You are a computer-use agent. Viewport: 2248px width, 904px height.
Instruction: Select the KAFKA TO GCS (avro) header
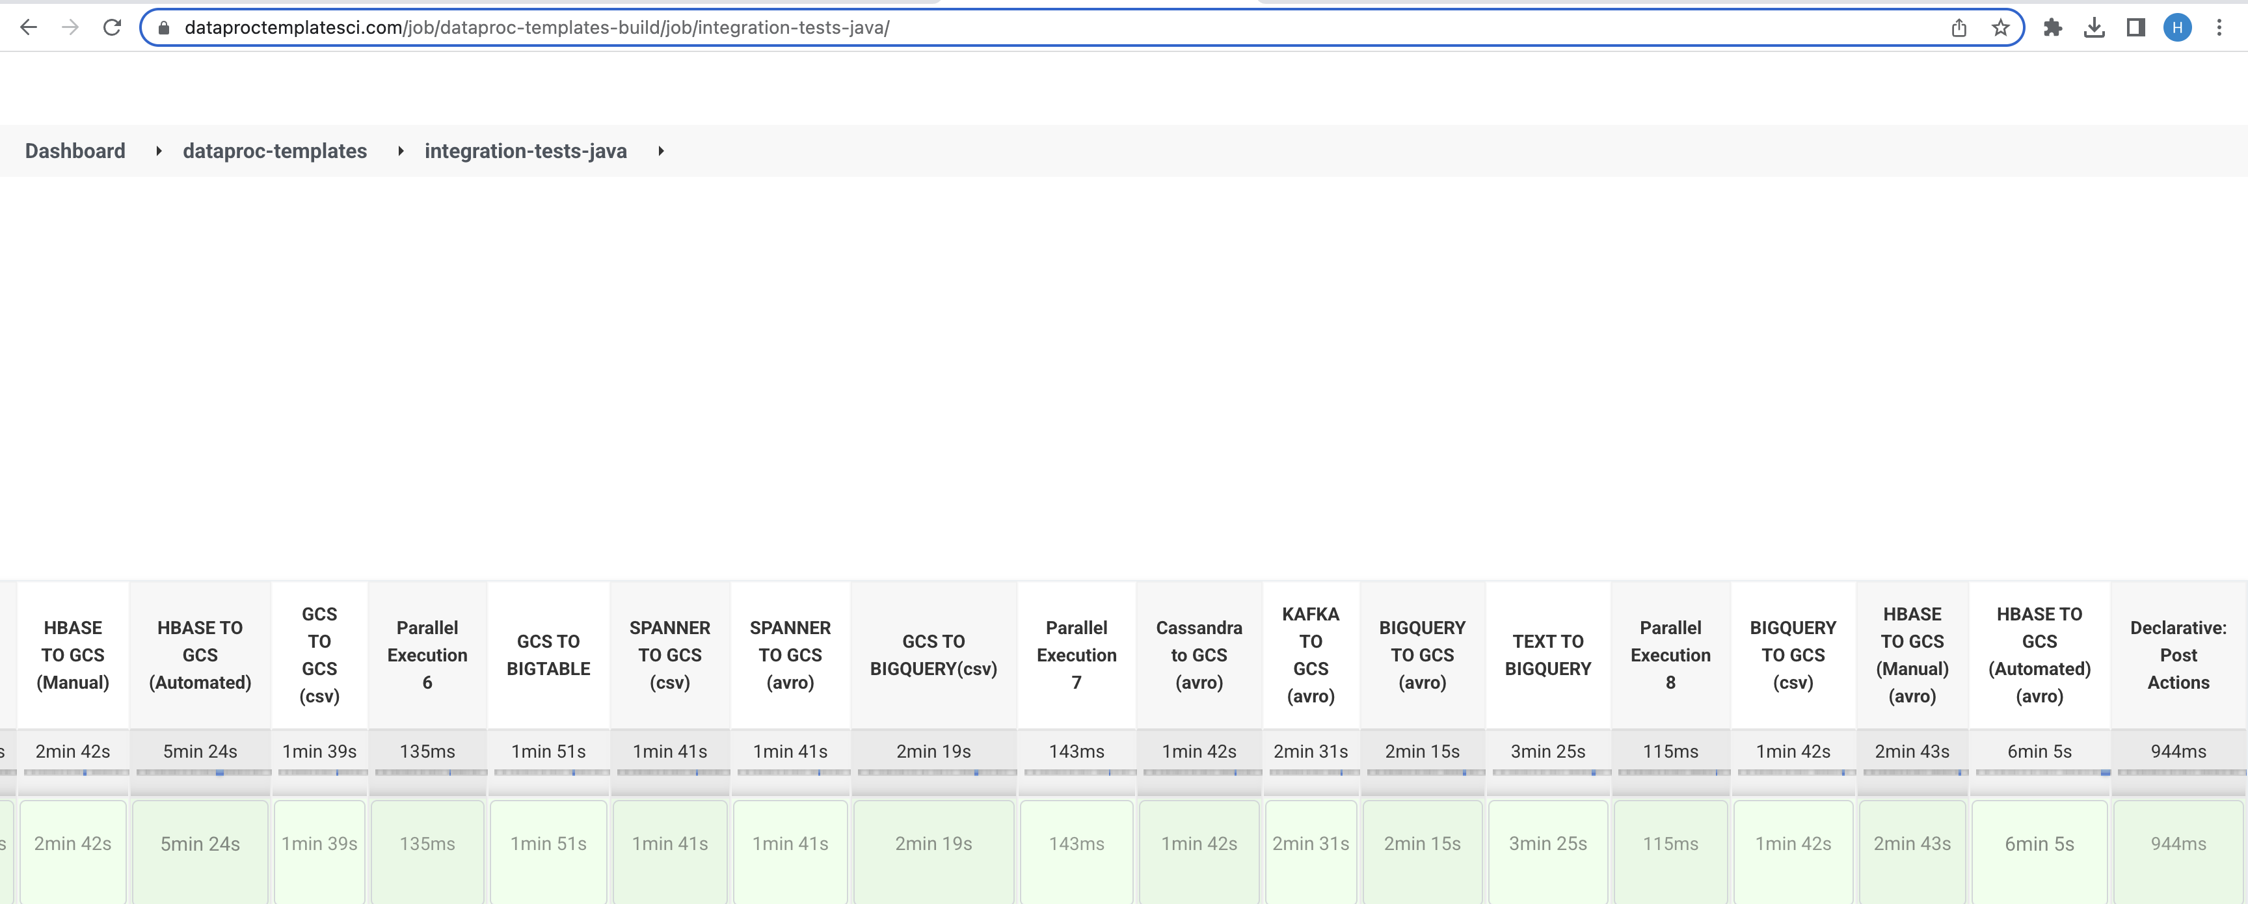point(1311,654)
